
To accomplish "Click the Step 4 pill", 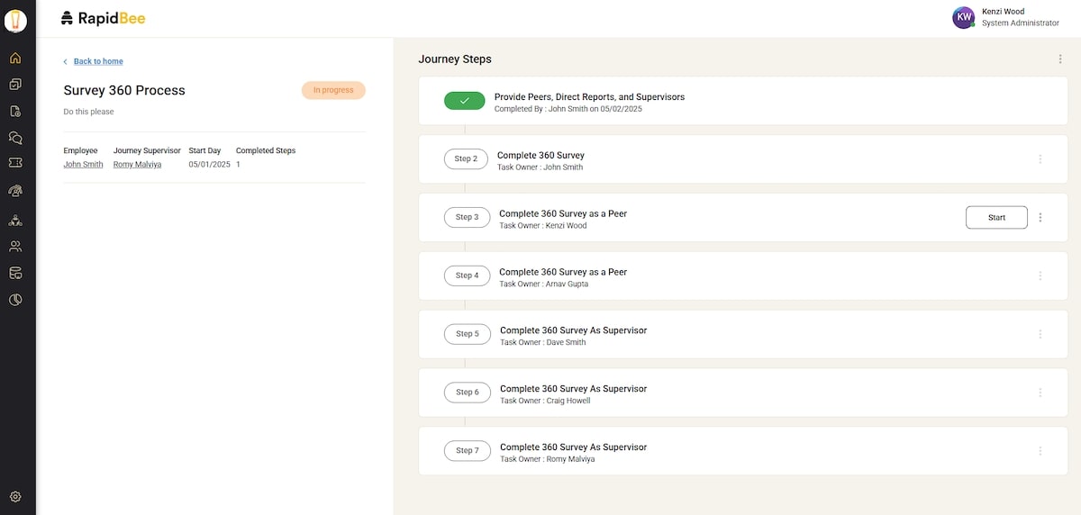I will (468, 276).
